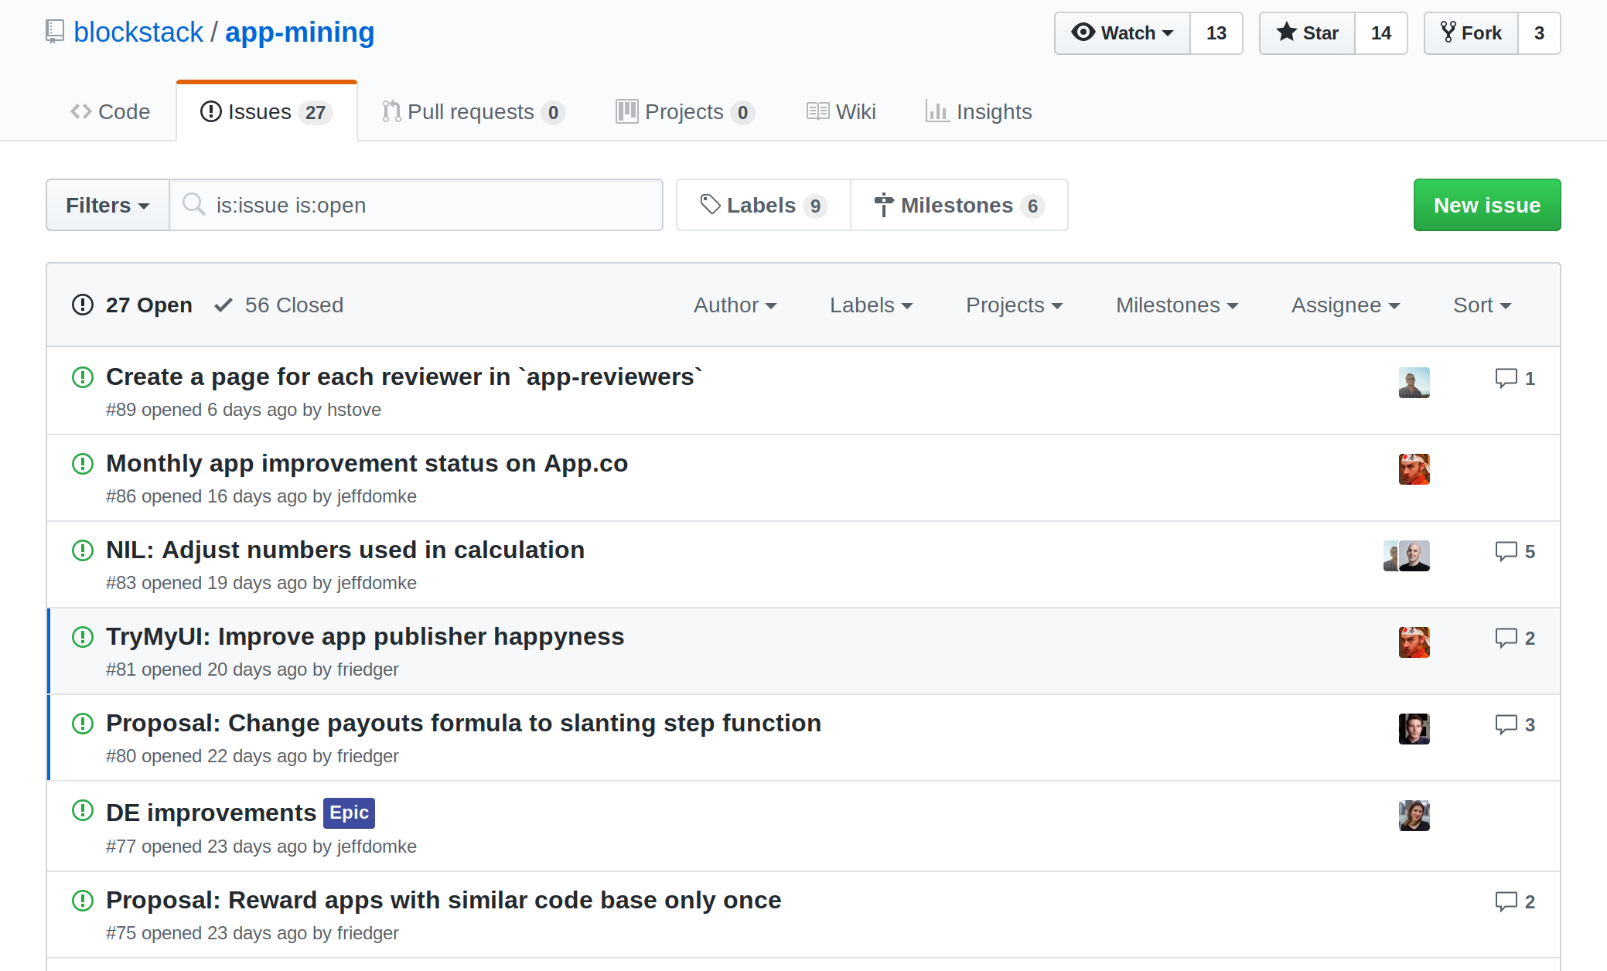Fork the app-mining repository
This screenshot has height=971, width=1607.
pos(1471,33)
